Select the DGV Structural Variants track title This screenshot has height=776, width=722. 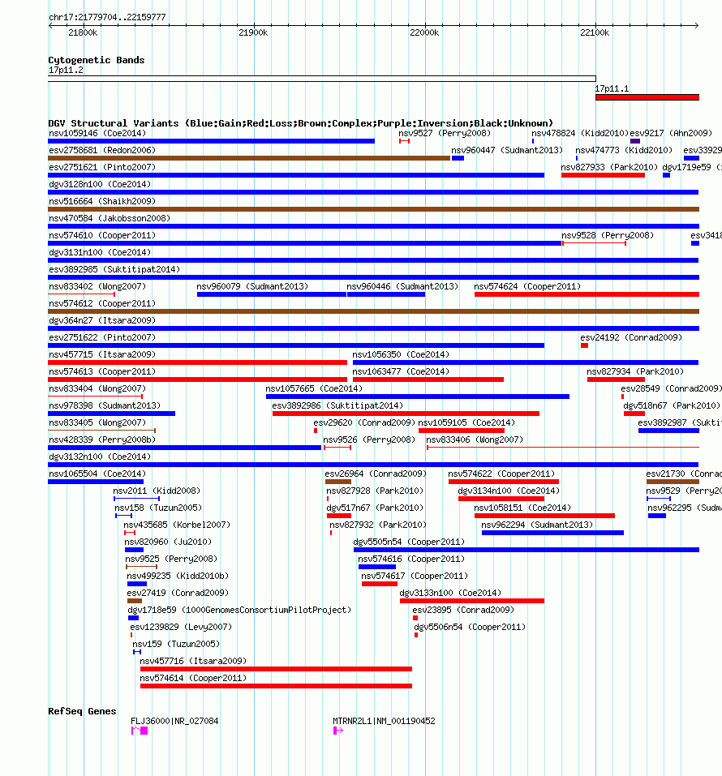tap(301, 123)
